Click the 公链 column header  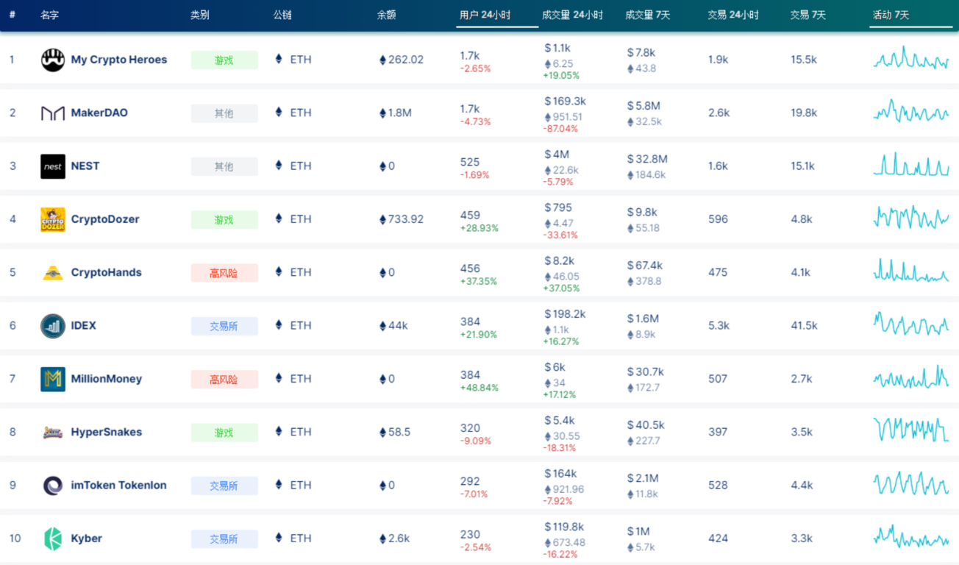coord(282,15)
